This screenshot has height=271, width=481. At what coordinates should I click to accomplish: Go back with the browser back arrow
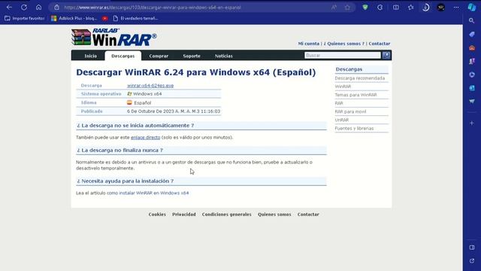[9, 8]
